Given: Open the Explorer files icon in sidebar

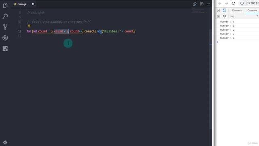Looking at the screenshot, I should 5,5.
